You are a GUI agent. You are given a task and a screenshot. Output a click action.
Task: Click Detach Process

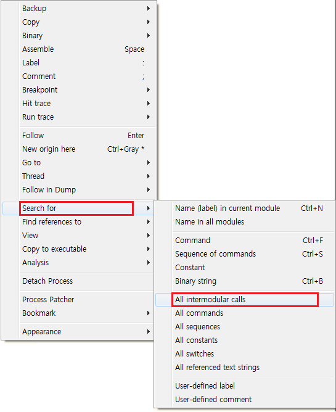point(78,281)
